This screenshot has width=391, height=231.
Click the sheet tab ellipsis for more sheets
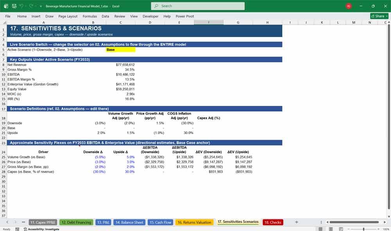click(x=23, y=222)
